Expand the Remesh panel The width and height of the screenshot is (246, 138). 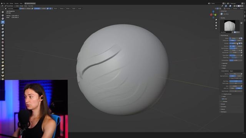(x=223, y=104)
